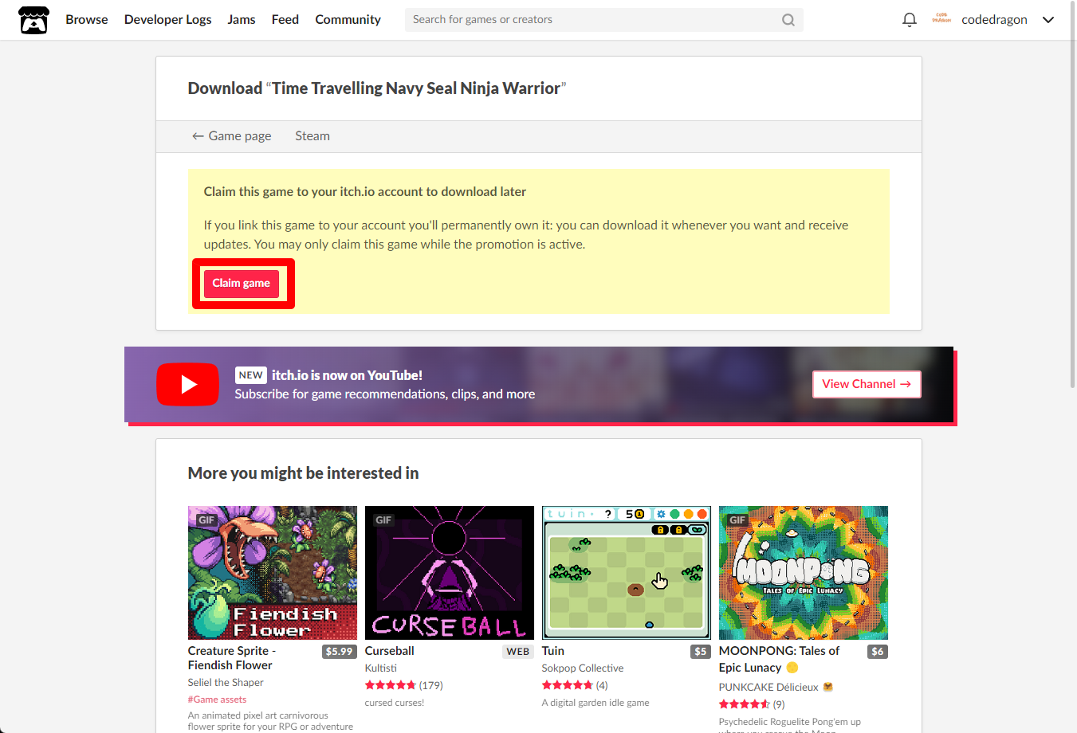Click the page vertical scrollbar
Screen dimensions: 1077x733
pos(1071,194)
